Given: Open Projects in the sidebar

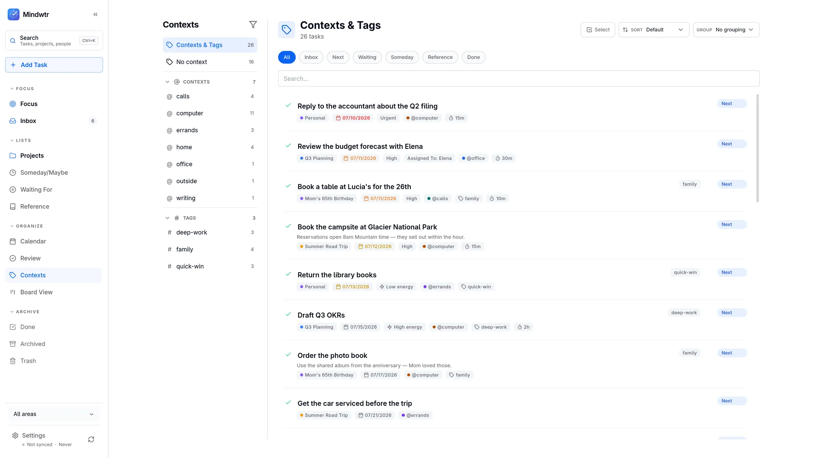Looking at the screenshot, I should coord(53,156).
